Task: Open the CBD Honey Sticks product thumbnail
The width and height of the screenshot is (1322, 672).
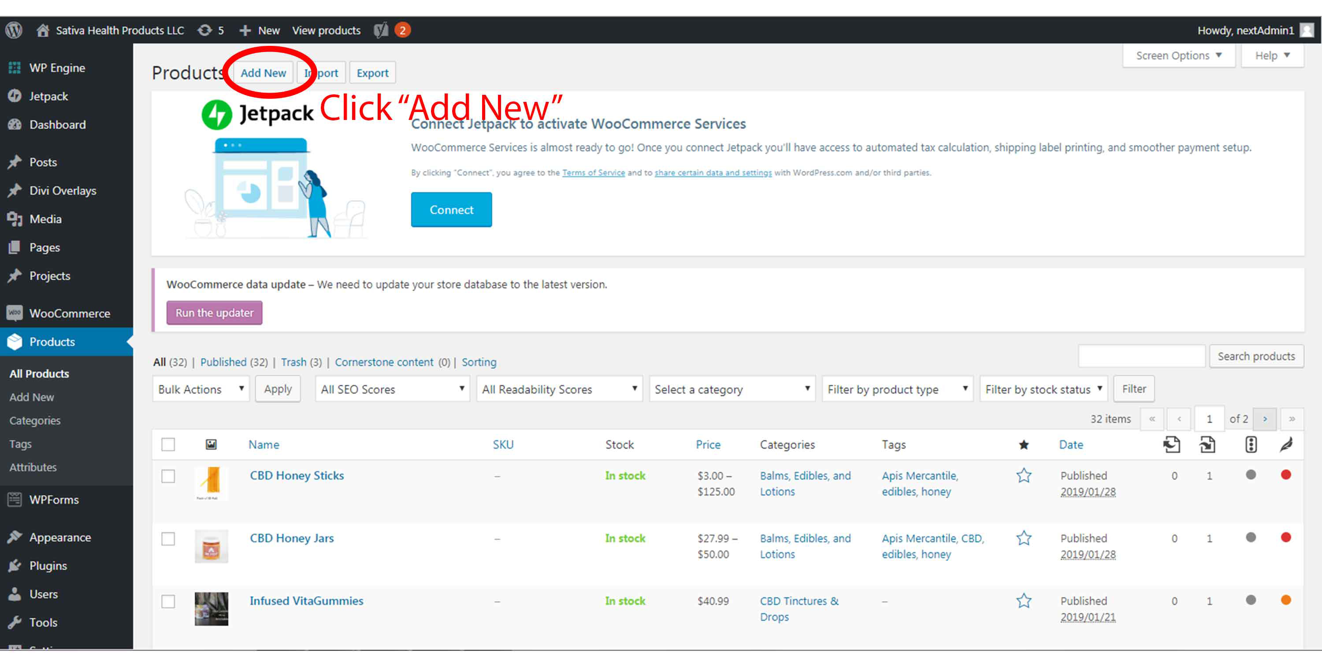Action: coord(211,484)
